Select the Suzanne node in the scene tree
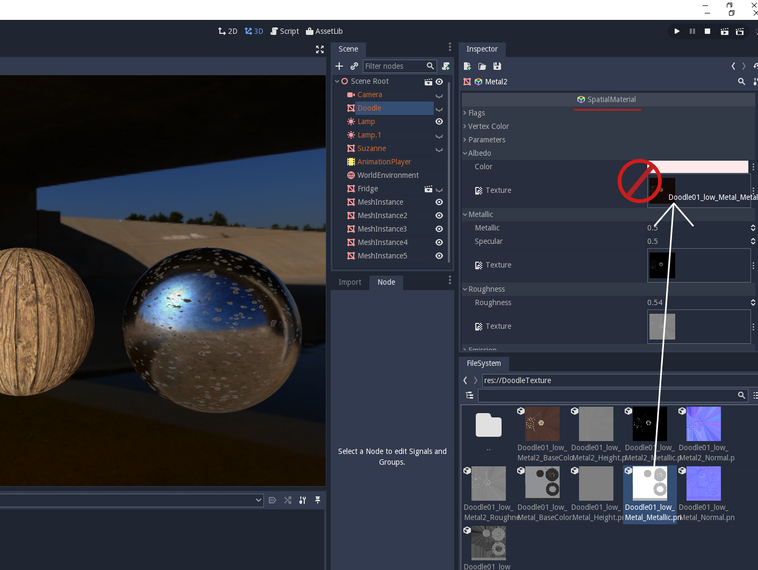This screenshot has width=758, height=570. coord(371,148)
